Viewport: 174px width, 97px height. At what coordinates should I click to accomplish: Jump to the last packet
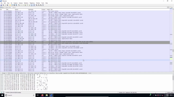(x=29, y=5)
